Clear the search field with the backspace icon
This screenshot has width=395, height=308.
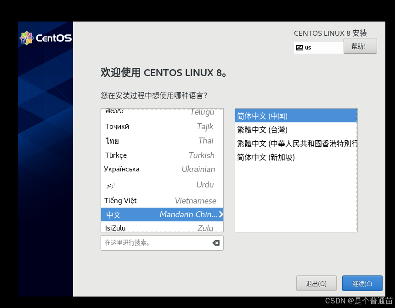(x=216, y=243)
